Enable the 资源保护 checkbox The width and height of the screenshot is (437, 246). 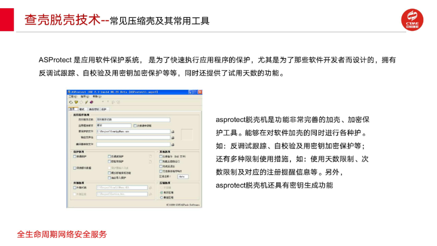tap(75, 157)
